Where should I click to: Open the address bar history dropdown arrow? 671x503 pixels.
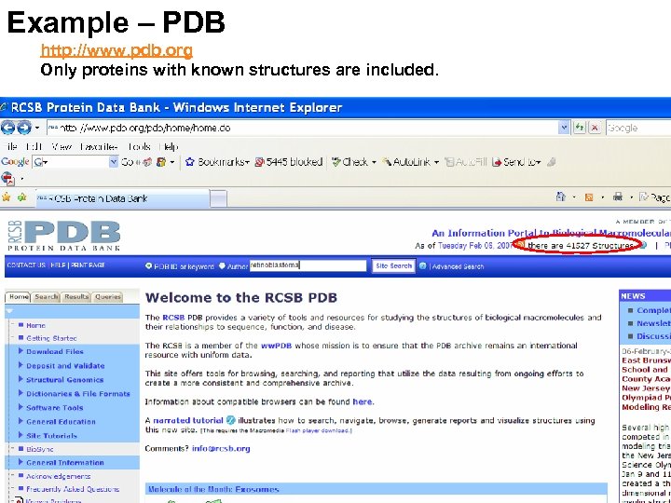tap(564, 128)
